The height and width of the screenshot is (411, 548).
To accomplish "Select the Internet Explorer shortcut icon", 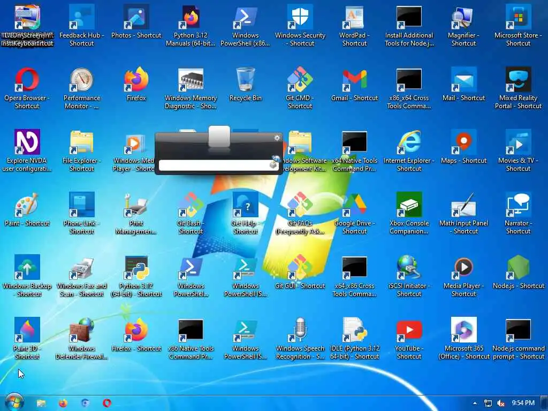I will tap(409, 150).
